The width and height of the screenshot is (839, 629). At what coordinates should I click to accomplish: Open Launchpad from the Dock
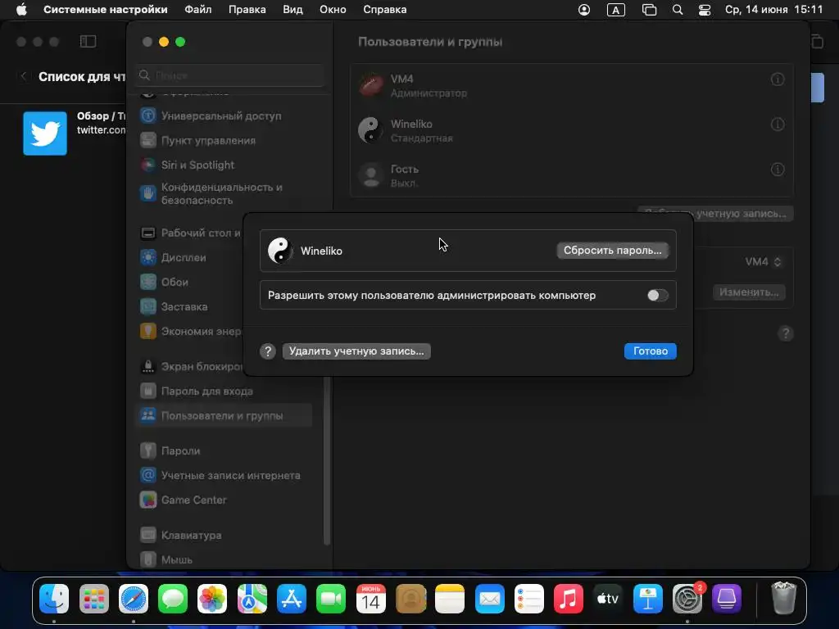tap(93, 599)
